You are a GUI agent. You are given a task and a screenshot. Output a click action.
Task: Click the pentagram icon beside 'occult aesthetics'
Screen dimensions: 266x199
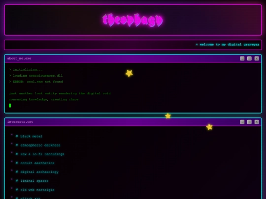click(x=17, y=163)
